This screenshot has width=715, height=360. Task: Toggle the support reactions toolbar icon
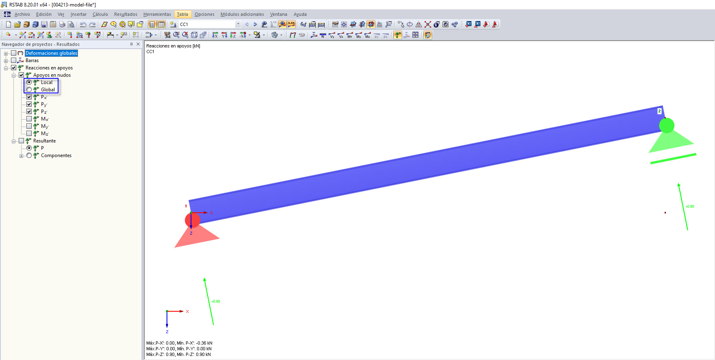397,35
